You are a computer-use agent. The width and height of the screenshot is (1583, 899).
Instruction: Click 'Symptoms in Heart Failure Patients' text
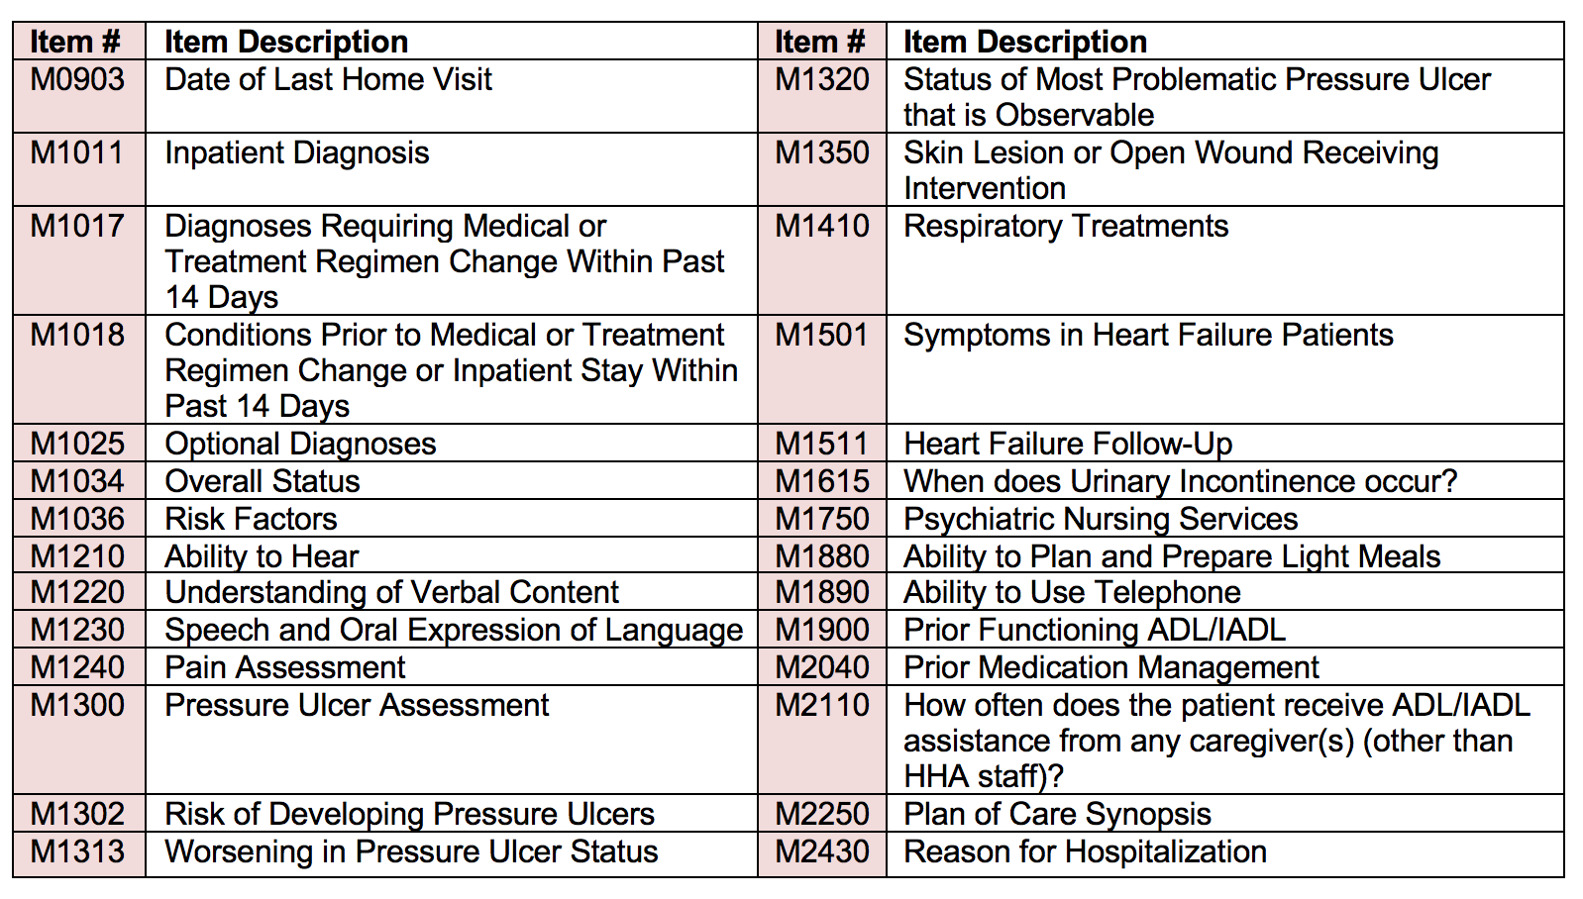(1148, 335)
